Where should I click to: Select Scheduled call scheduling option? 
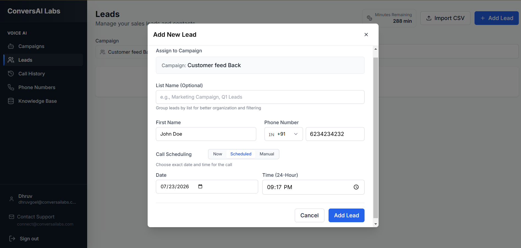coord(241,154)
